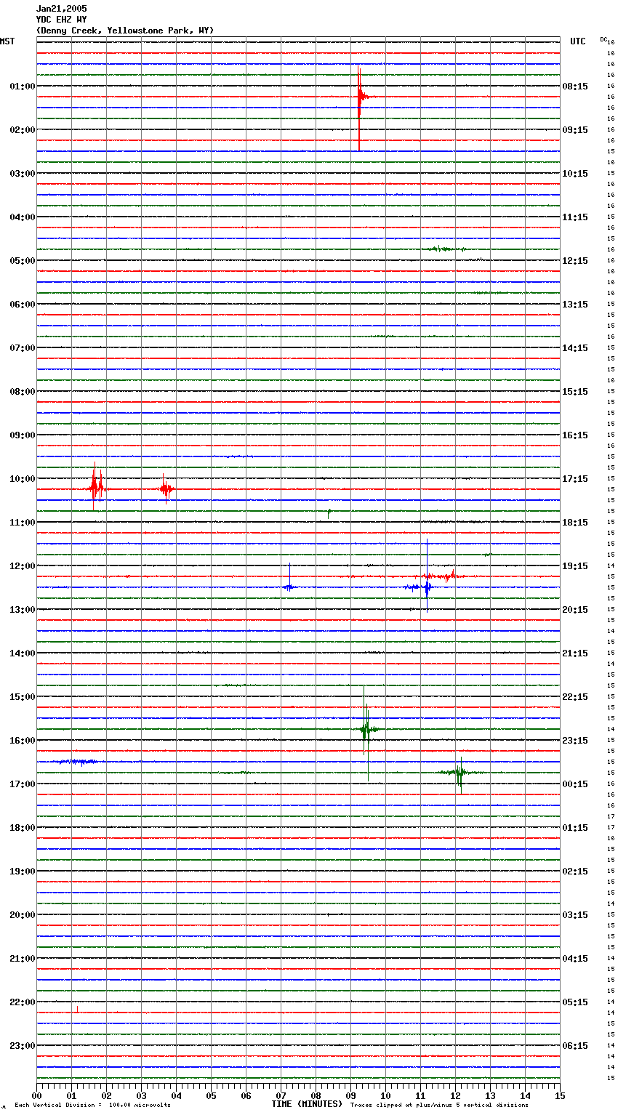
Task: Select the '04:00' MST time label
Action: [22, 217]
